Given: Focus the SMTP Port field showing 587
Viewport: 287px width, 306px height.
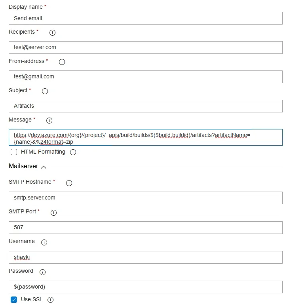Looking at the screenshot, I should click(145, 228).
